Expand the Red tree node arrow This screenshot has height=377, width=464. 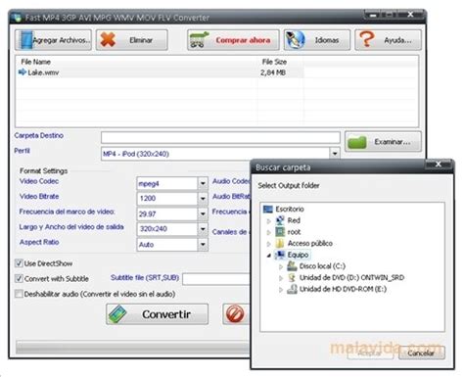pyautogui.click(x=269, y=221)
